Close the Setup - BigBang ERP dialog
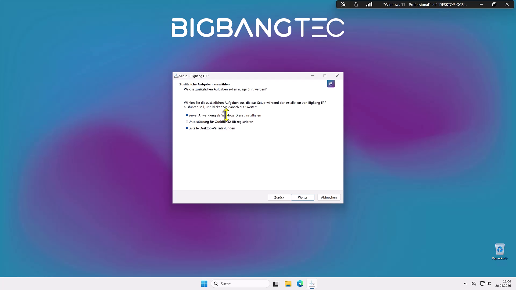516x290 pixels. 337,76
